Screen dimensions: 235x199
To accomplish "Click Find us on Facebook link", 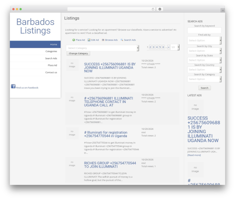I will [27, 88].
